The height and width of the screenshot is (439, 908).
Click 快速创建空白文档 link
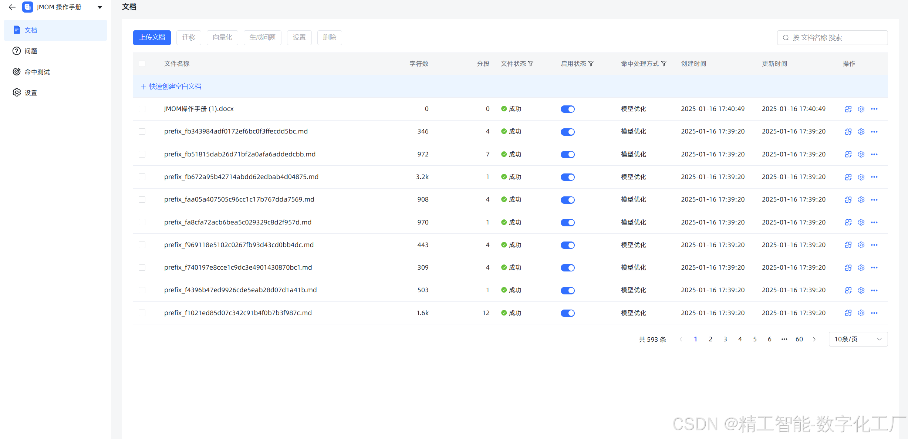[175, 86]
